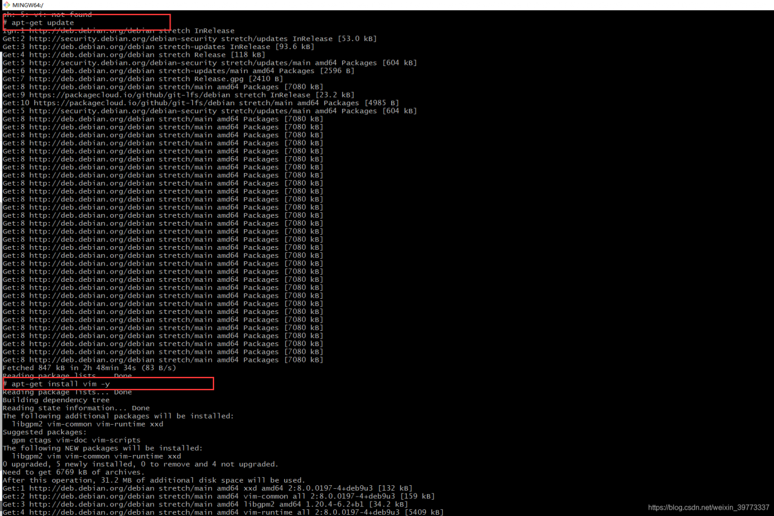
Task: Click the 'Building dependency tree' line
Action: click(56, 400)
